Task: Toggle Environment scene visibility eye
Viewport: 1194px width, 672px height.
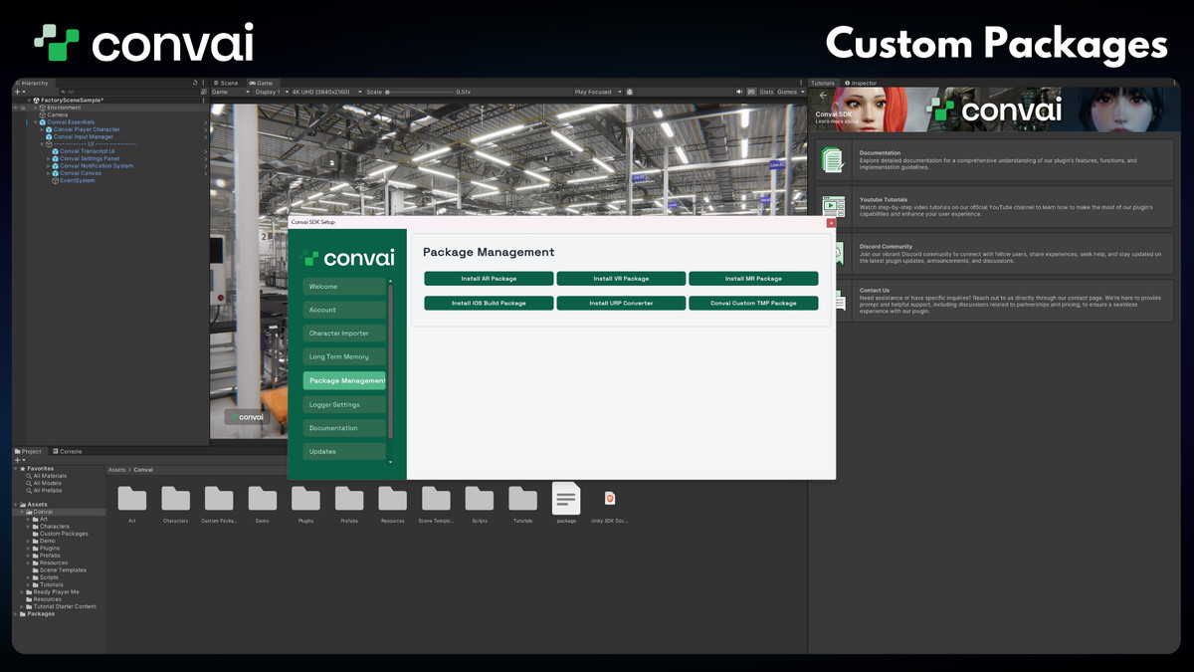Action: coord(16,108)
